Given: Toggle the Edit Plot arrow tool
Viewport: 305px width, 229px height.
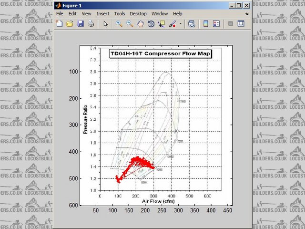Looking at the screenshot, I should pyautogui.click(x=106, y=23).
